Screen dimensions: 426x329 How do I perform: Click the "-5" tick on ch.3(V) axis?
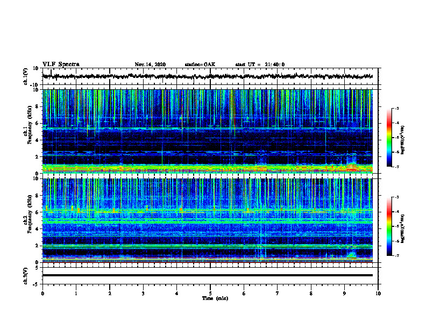click(x=36, y=284)
